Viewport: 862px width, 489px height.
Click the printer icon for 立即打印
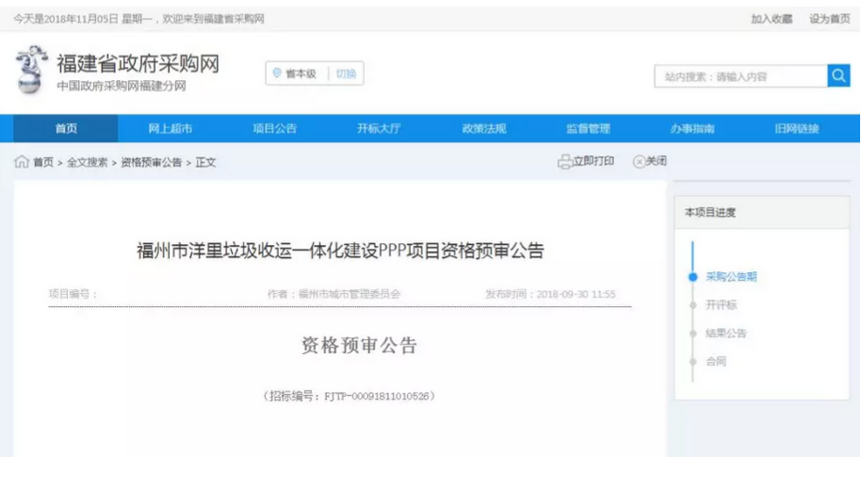click(x=564, y=162)
